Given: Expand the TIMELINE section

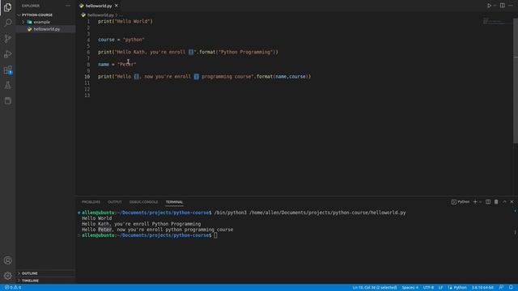Looking at the screenshot, I should point(30,280).
